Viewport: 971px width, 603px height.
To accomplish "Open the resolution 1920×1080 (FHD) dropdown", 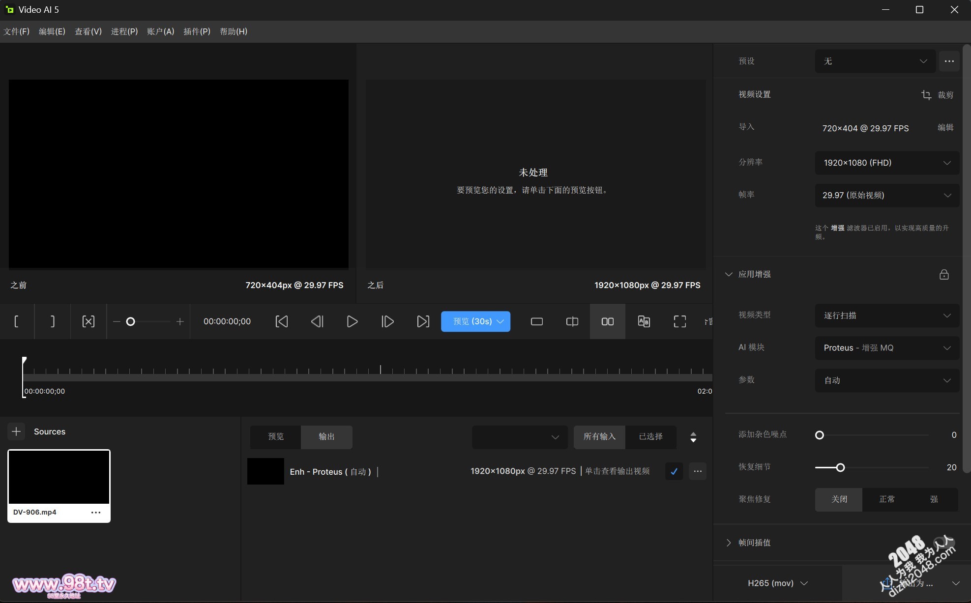I will (x=887, y=163).
